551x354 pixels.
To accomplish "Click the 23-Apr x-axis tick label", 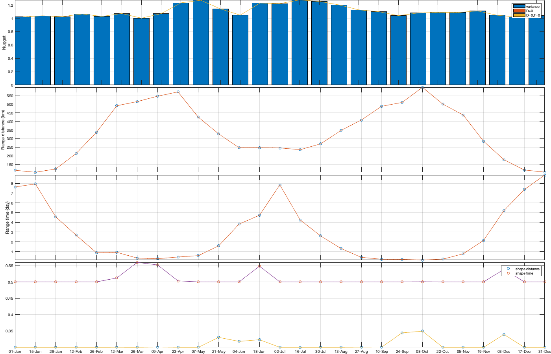I will point(178,352).
